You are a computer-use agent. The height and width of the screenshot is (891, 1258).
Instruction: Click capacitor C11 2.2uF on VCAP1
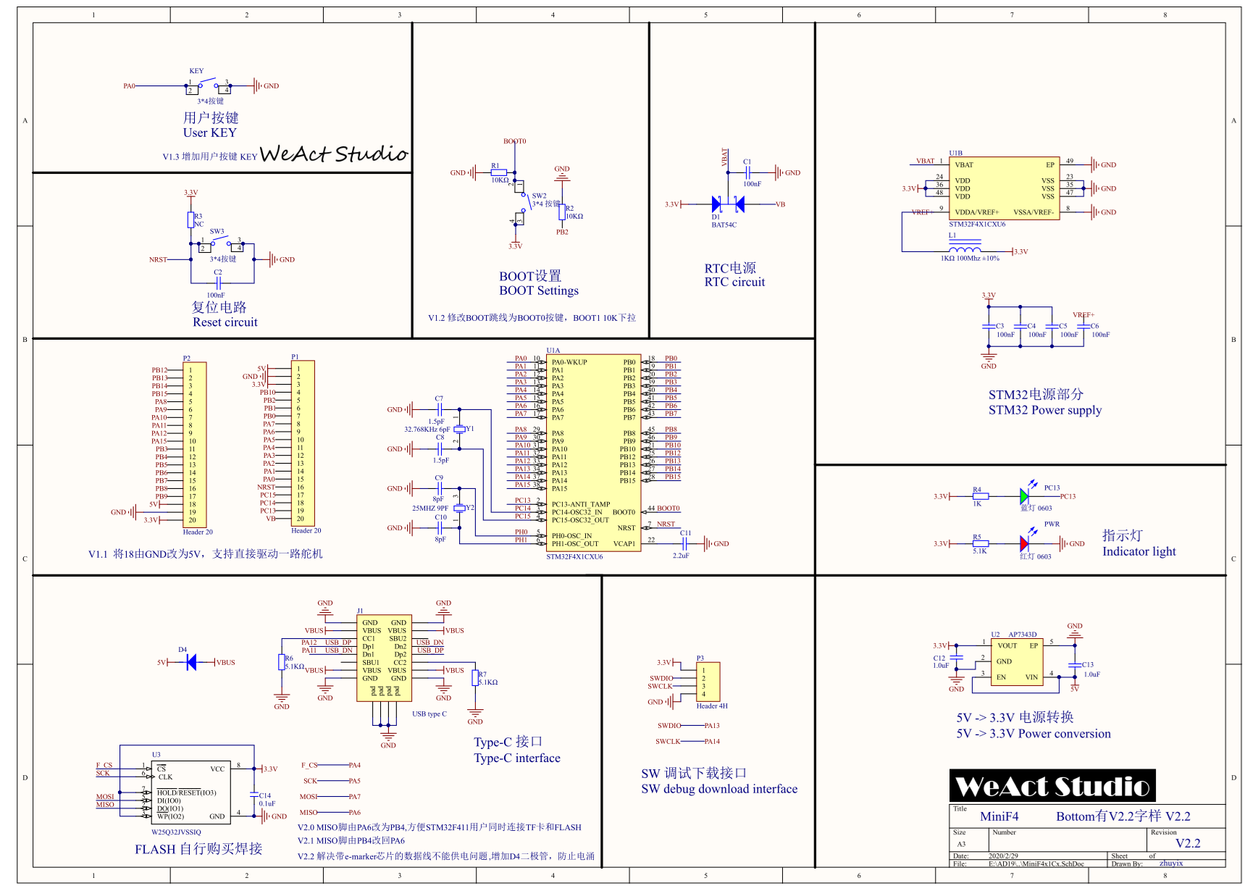pos(684,543)
